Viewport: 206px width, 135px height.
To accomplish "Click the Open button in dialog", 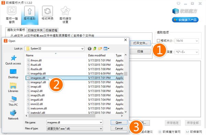I will click(119, 123).
